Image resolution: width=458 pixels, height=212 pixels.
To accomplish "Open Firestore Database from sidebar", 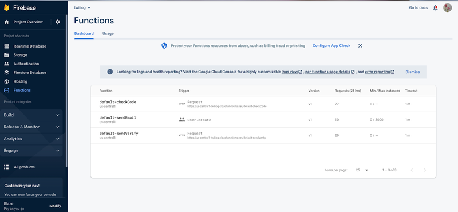I will click(30, 73).
